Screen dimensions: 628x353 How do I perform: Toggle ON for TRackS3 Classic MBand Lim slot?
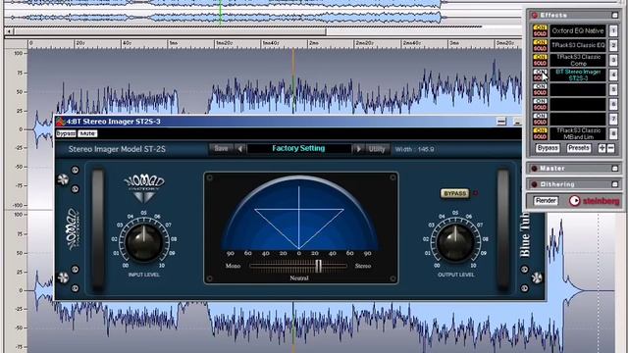[x=540, y=130]
